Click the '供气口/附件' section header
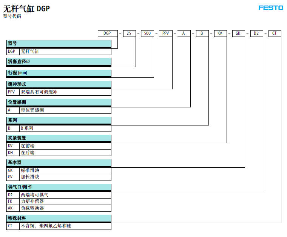 pyautogui.click(x=59, y=187)
